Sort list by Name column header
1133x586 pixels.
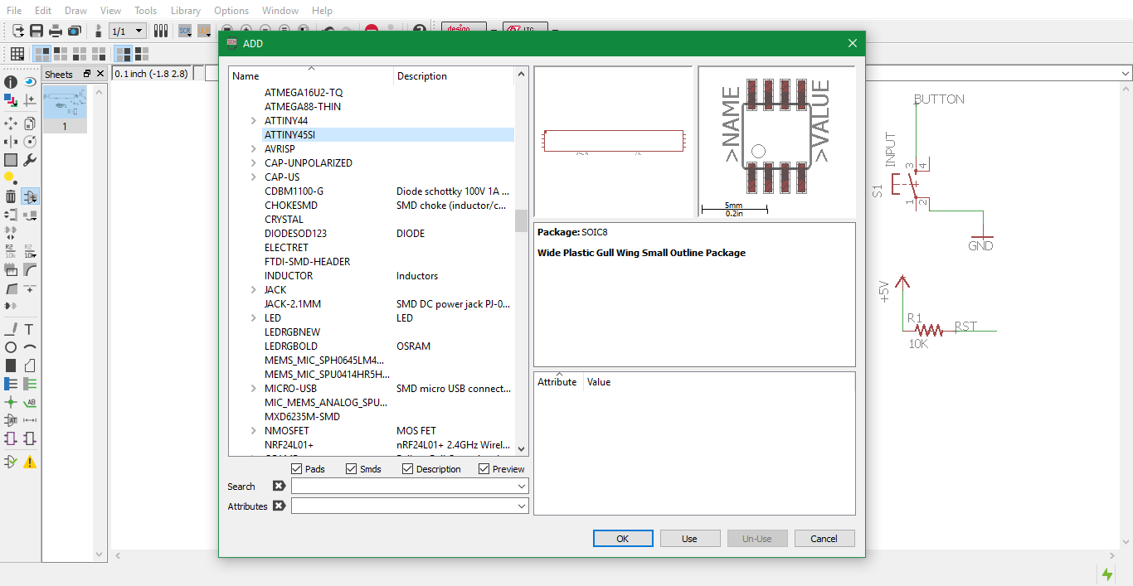click(x=311, y=75)
